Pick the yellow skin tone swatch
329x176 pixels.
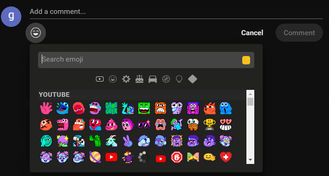(x=246, y=60)
